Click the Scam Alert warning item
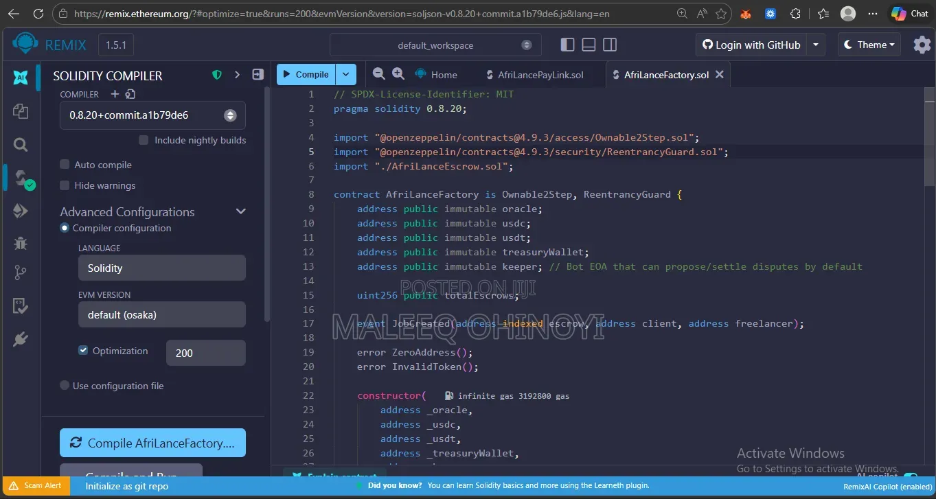 click(35, 485)
